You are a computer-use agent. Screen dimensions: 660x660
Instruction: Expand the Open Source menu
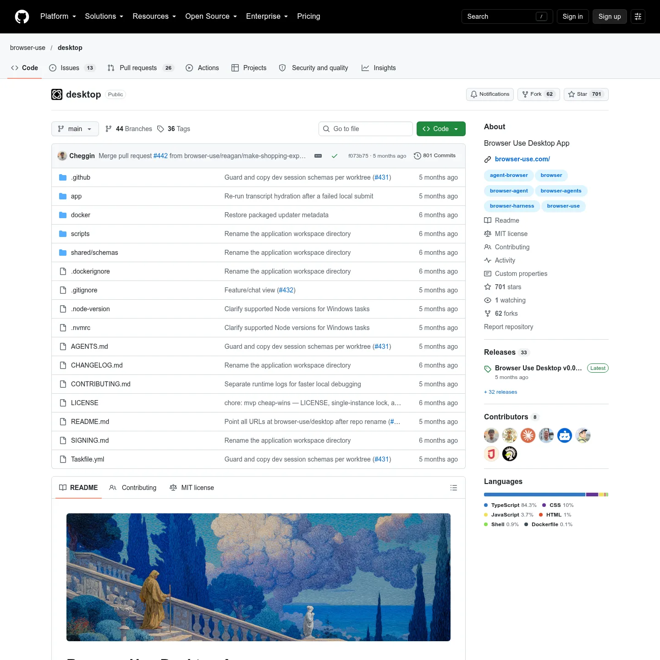pos(211,16)
